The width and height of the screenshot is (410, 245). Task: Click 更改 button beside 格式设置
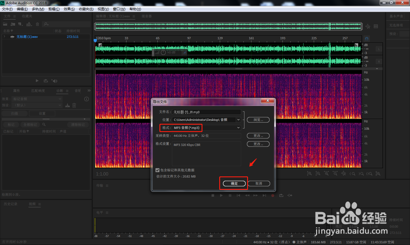pos(258,144)
